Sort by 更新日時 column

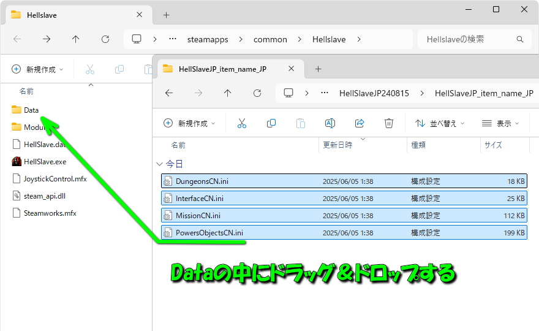337,145
